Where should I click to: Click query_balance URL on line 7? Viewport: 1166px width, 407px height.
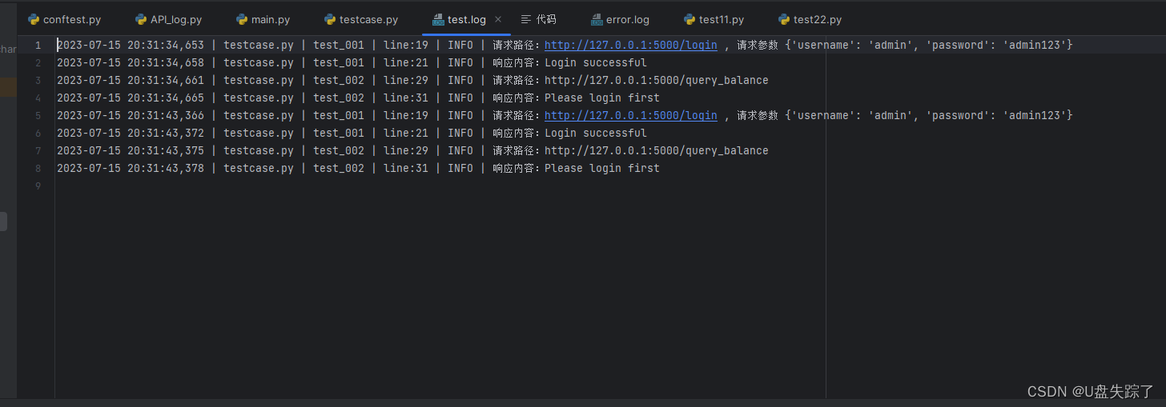click(657, 151)
